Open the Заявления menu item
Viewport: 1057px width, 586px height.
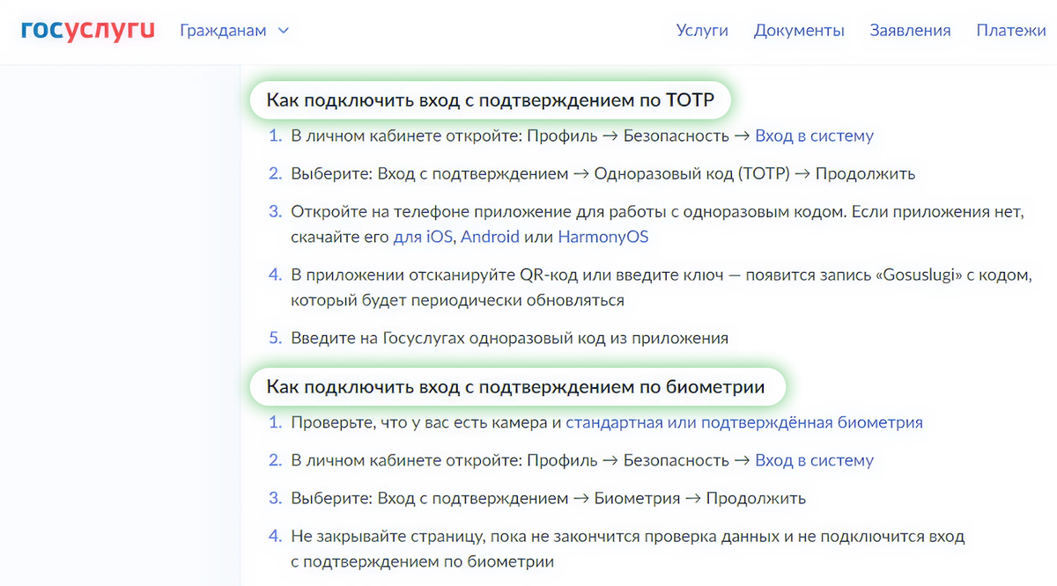click(910, 31)
